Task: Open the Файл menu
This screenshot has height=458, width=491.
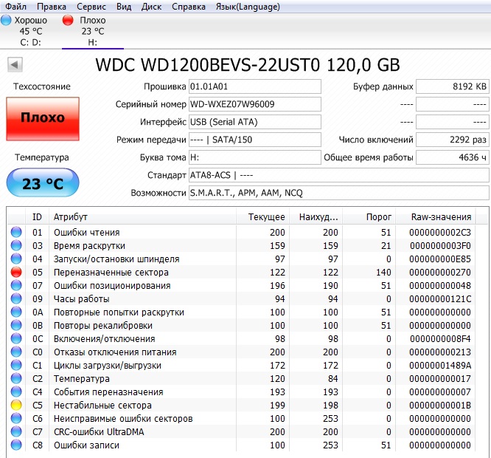Action: [x=15, y=7]
